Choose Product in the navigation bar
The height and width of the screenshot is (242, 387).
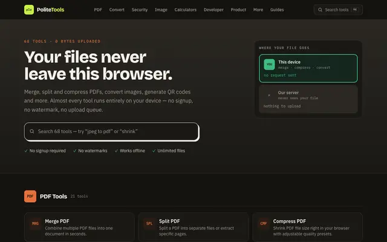click(x=238, y=10)
